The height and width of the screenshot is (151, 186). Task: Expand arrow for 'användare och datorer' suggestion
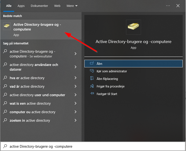tap(76, 67)
